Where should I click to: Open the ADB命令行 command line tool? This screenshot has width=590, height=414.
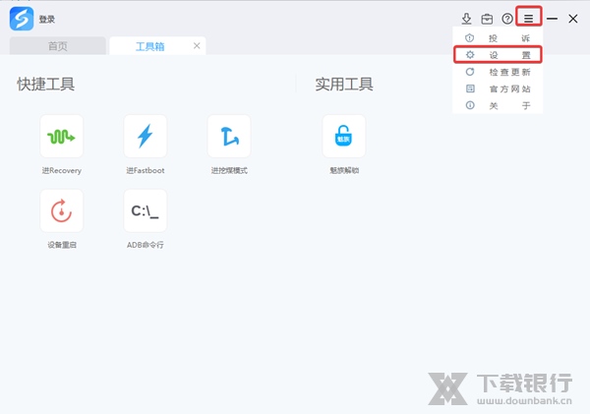pyautogui.click(x=145, y=210)
